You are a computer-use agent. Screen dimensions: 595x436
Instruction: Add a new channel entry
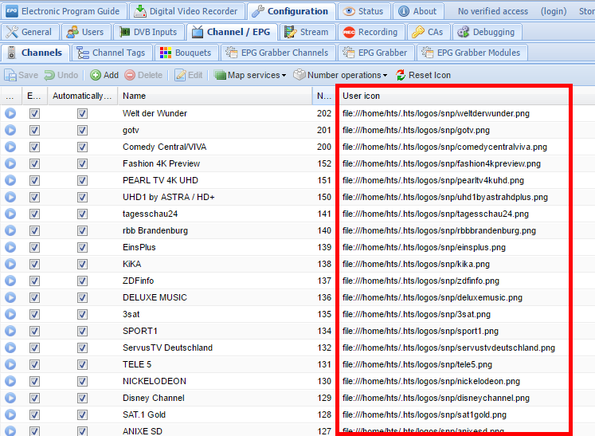coord(104,75)
